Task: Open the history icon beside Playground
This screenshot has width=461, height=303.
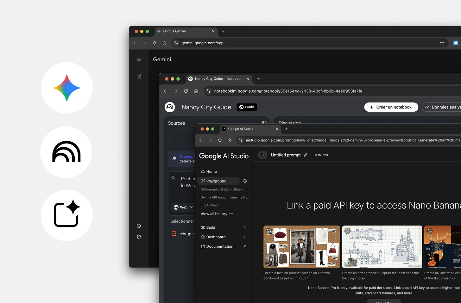Action: pos(245,181)
